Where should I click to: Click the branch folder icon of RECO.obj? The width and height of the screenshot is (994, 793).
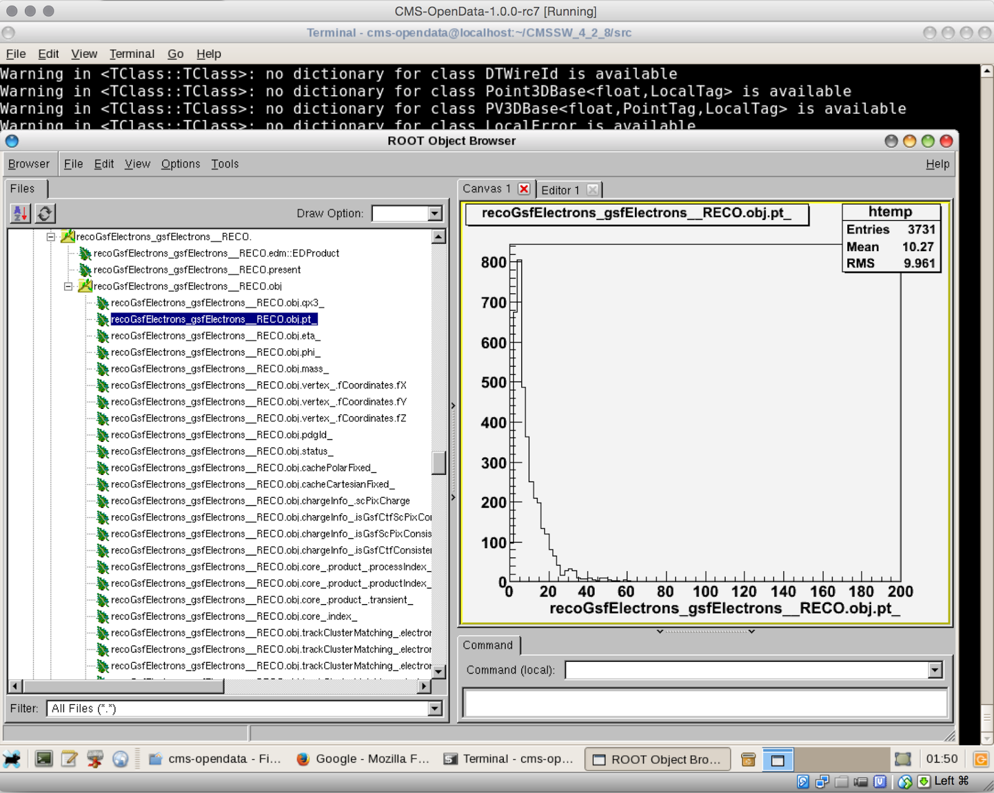coord(85,286)
